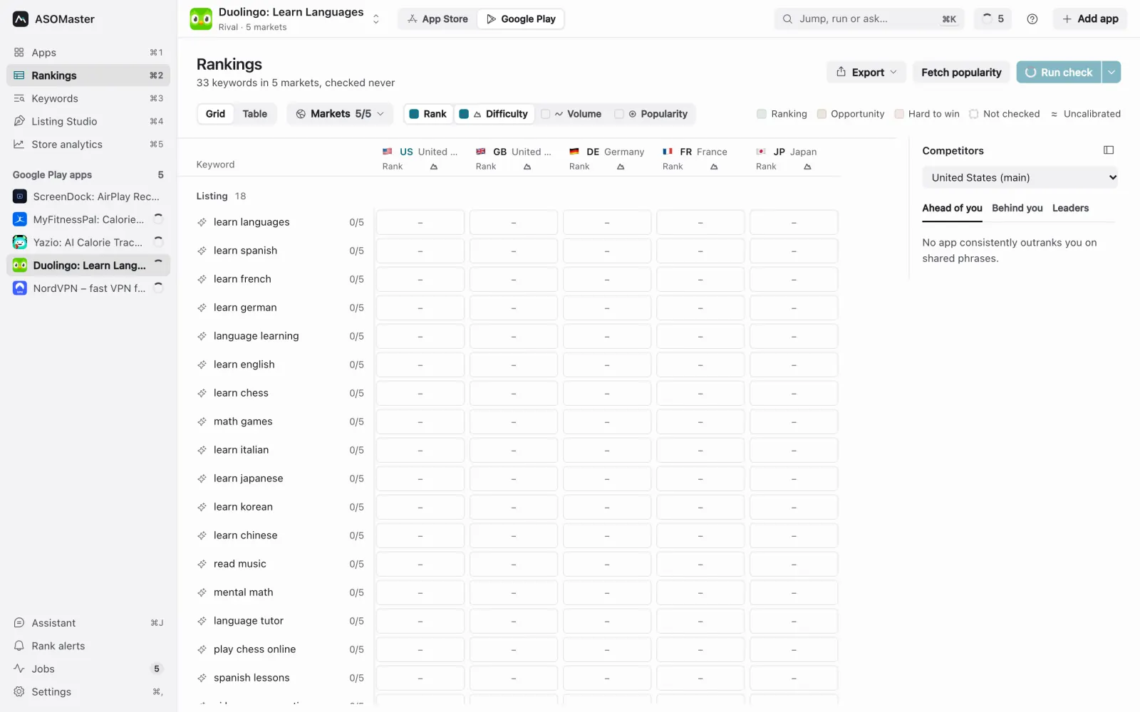This screenshot has width=1140, height=712.
Task: Open the jobs counter showing 5
Action: click(993, 19)
